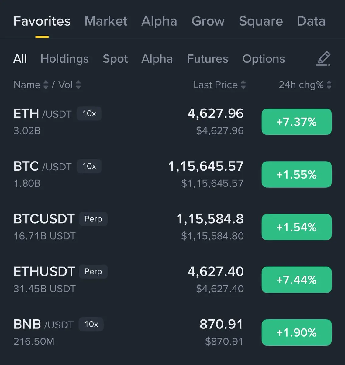Tap the Perp badge on BTCUSDT

pos(93,219)
